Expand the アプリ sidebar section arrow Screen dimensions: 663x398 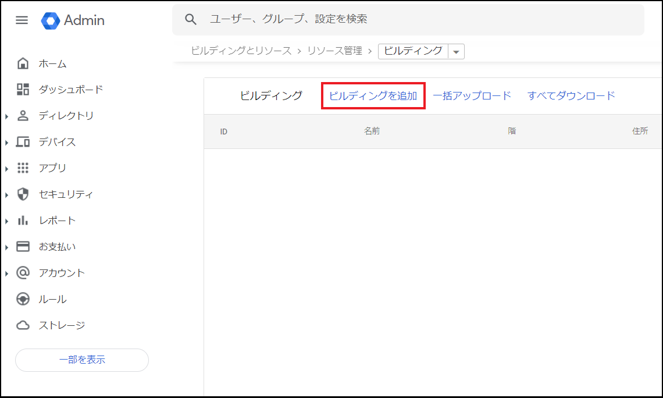[6, 169]
